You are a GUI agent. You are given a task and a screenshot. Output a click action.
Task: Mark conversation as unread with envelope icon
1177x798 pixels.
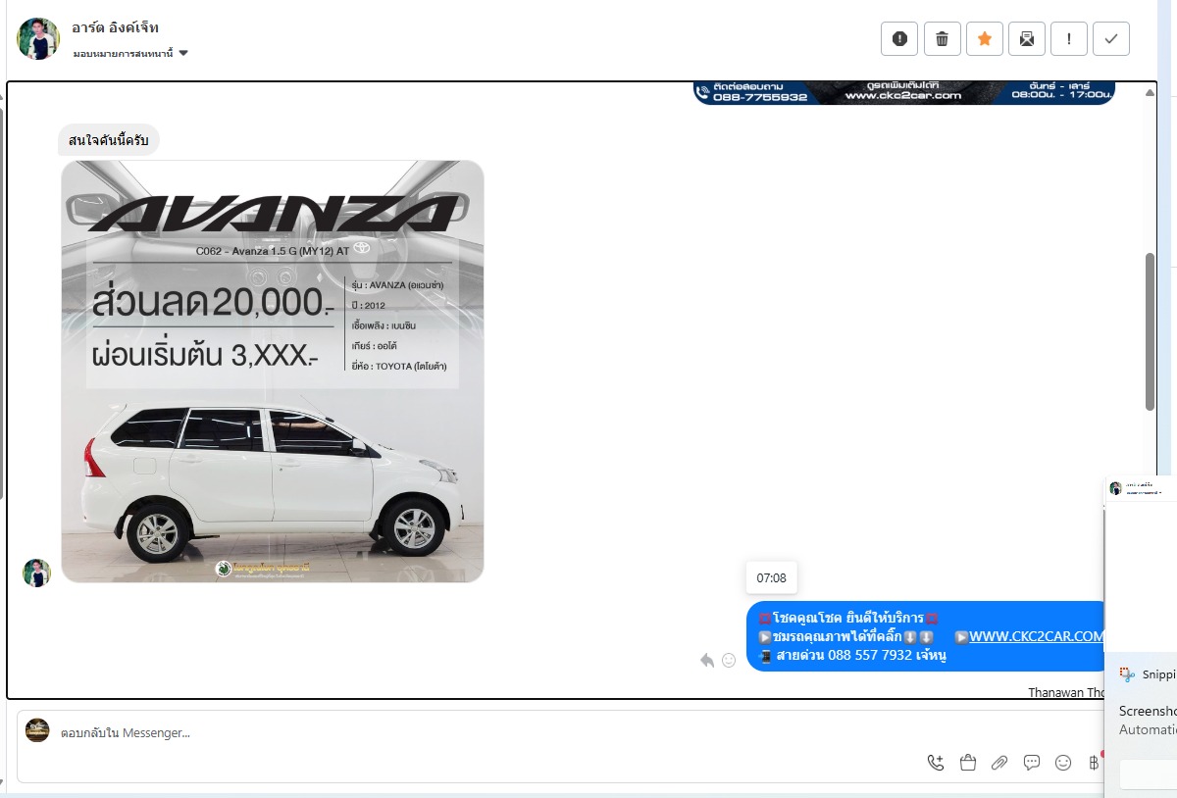click(1026, 39)
